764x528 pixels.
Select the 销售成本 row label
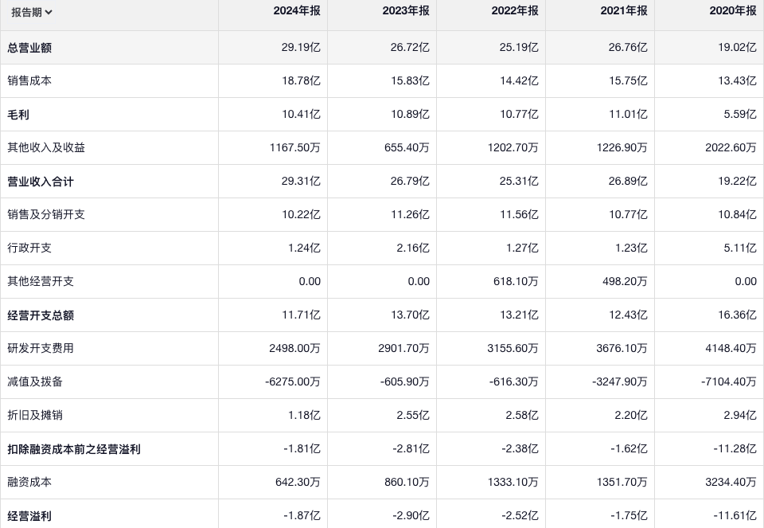pos(29,81)
